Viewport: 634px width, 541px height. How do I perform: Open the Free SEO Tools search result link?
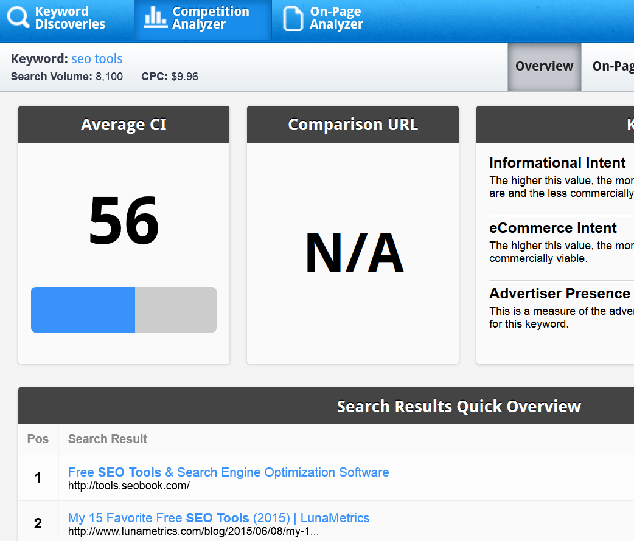point(228,472)
